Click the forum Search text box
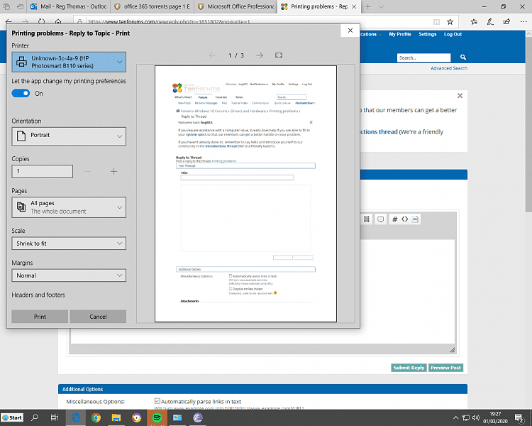Screen dimensions: 532x426 tap(423, 58)
